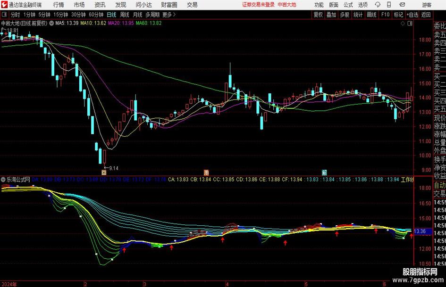Toggle the left panel icon beside 分时
This screenshot has width=446, height=287.
4,15
